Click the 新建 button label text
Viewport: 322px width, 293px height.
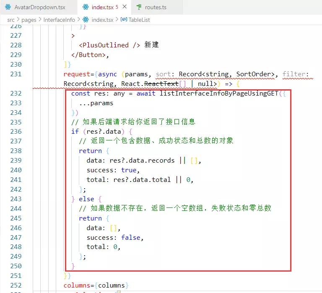[x=151, y=45]
